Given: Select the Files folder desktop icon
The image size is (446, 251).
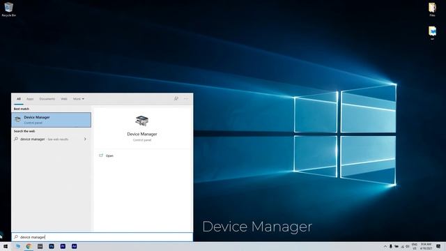Looking at the screenshot, I should [x=432, y=9].
